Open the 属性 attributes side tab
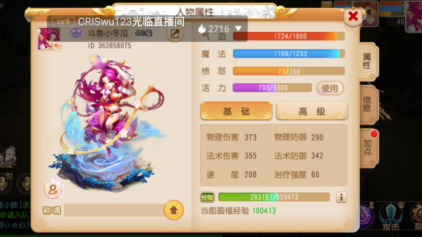 pyautogui.click(x=367, y=61)
